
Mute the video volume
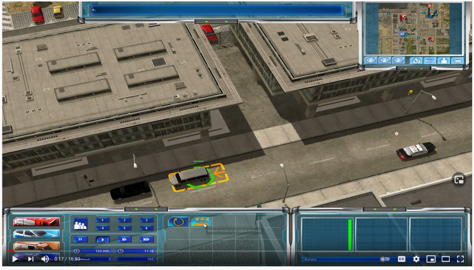(45, 259)
